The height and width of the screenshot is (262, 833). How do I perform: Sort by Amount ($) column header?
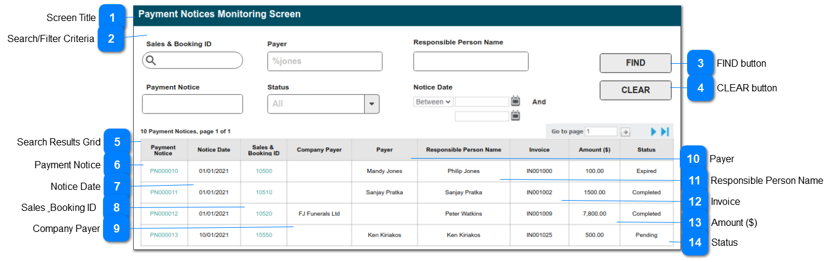click(x=594, y=150)
